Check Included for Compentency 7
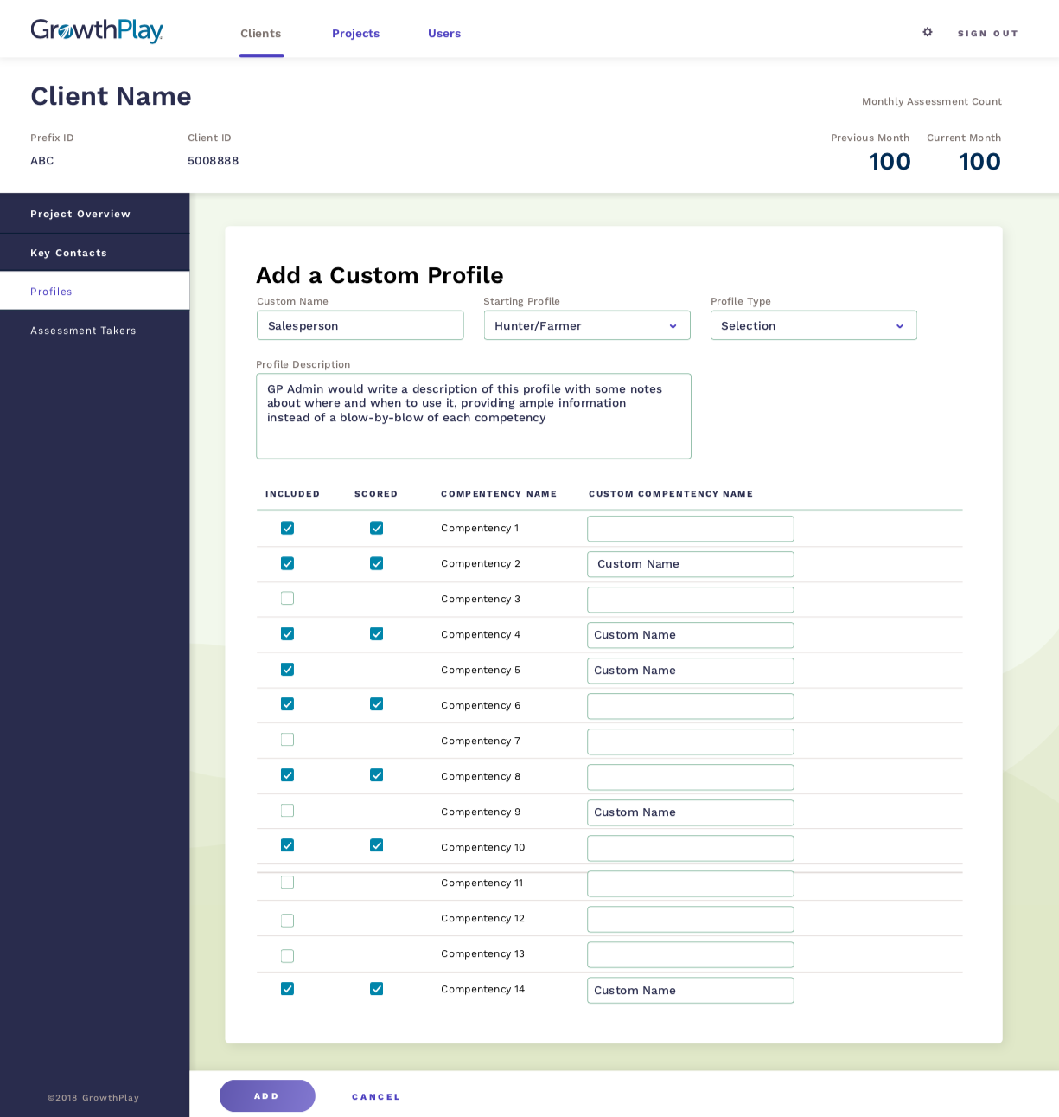The height and width of the screenshot is (1117, 1059). 287,739
